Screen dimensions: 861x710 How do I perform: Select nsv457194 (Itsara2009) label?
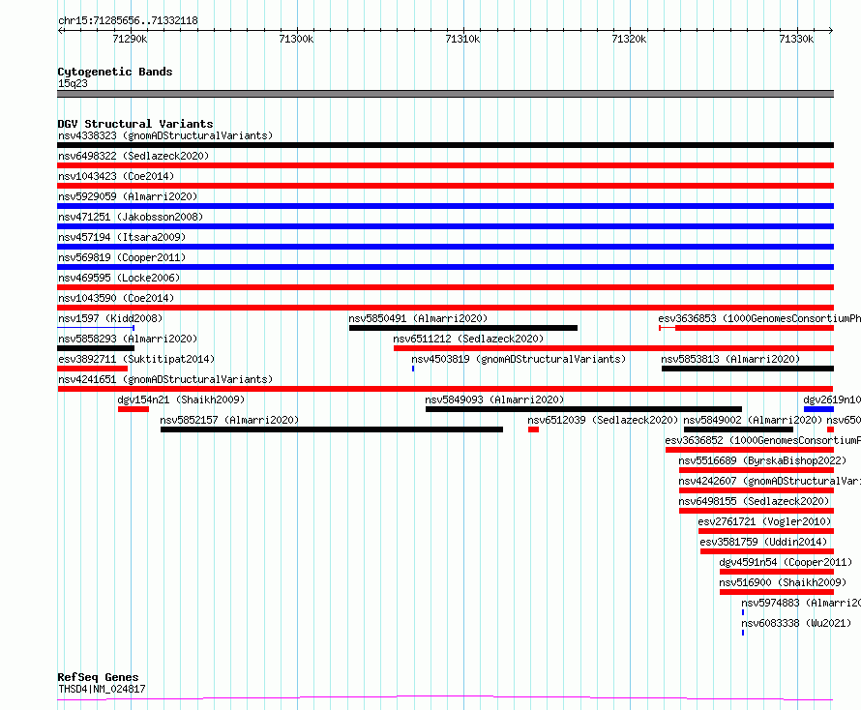click(x=122, y=237)
